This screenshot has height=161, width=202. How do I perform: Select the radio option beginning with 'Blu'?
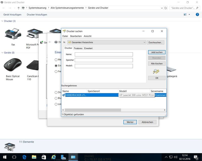click(56, 98)
